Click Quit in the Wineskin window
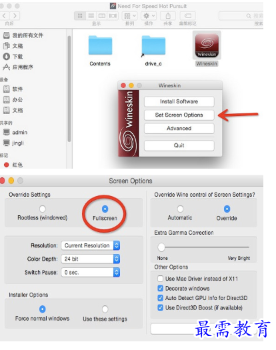276x350 pixels. tap(179, 145)
